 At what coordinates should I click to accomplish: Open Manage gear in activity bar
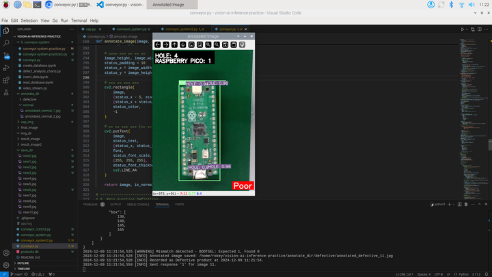click(x=6, y=265)
